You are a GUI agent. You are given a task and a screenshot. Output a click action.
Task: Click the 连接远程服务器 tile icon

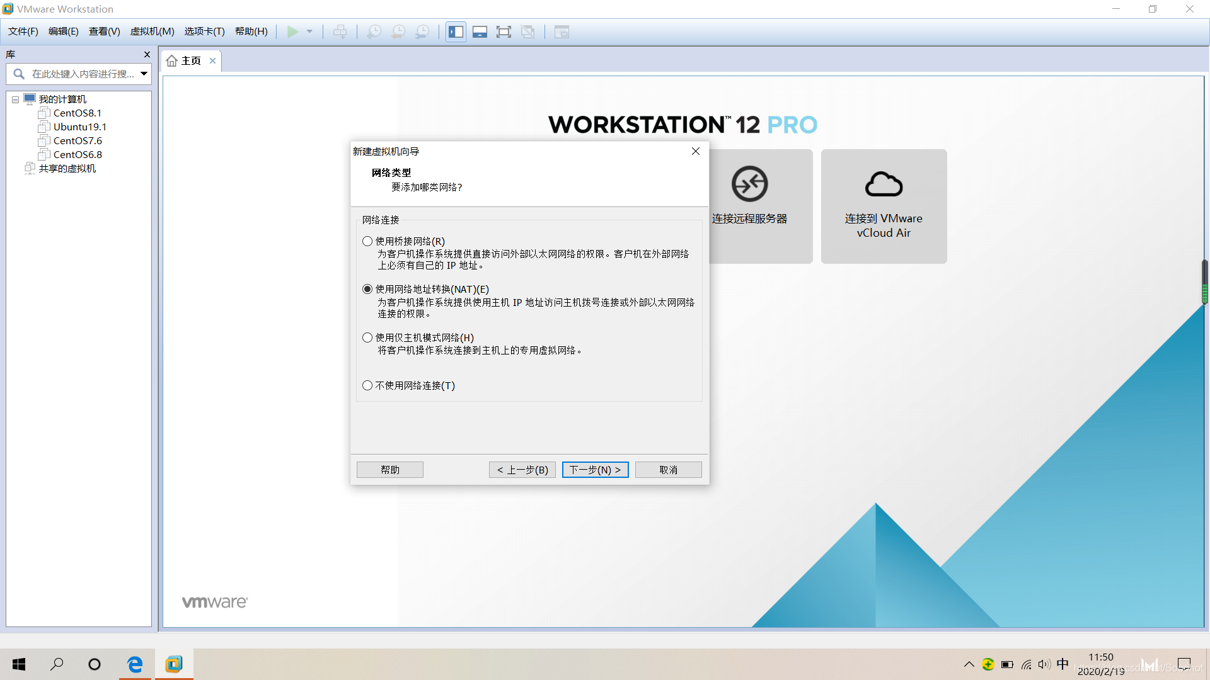[749, 184]
